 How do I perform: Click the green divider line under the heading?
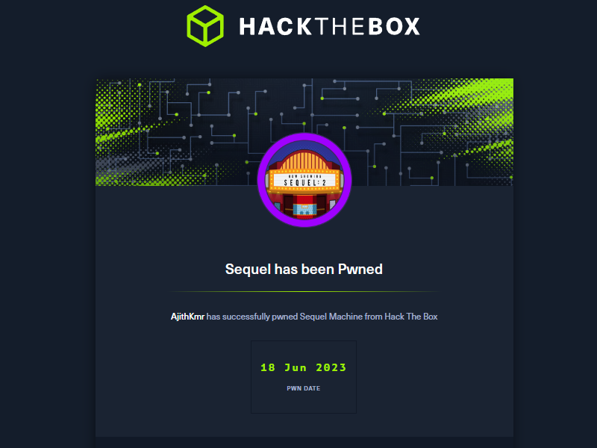(304, 291)
